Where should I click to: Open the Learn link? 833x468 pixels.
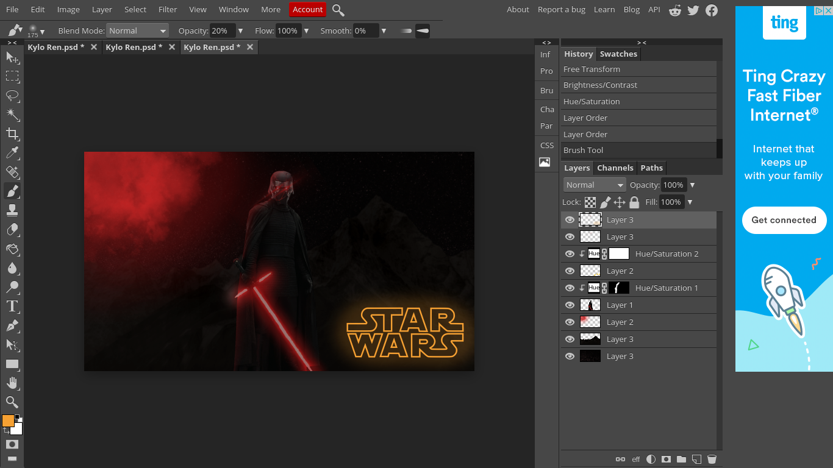point(604,10)
